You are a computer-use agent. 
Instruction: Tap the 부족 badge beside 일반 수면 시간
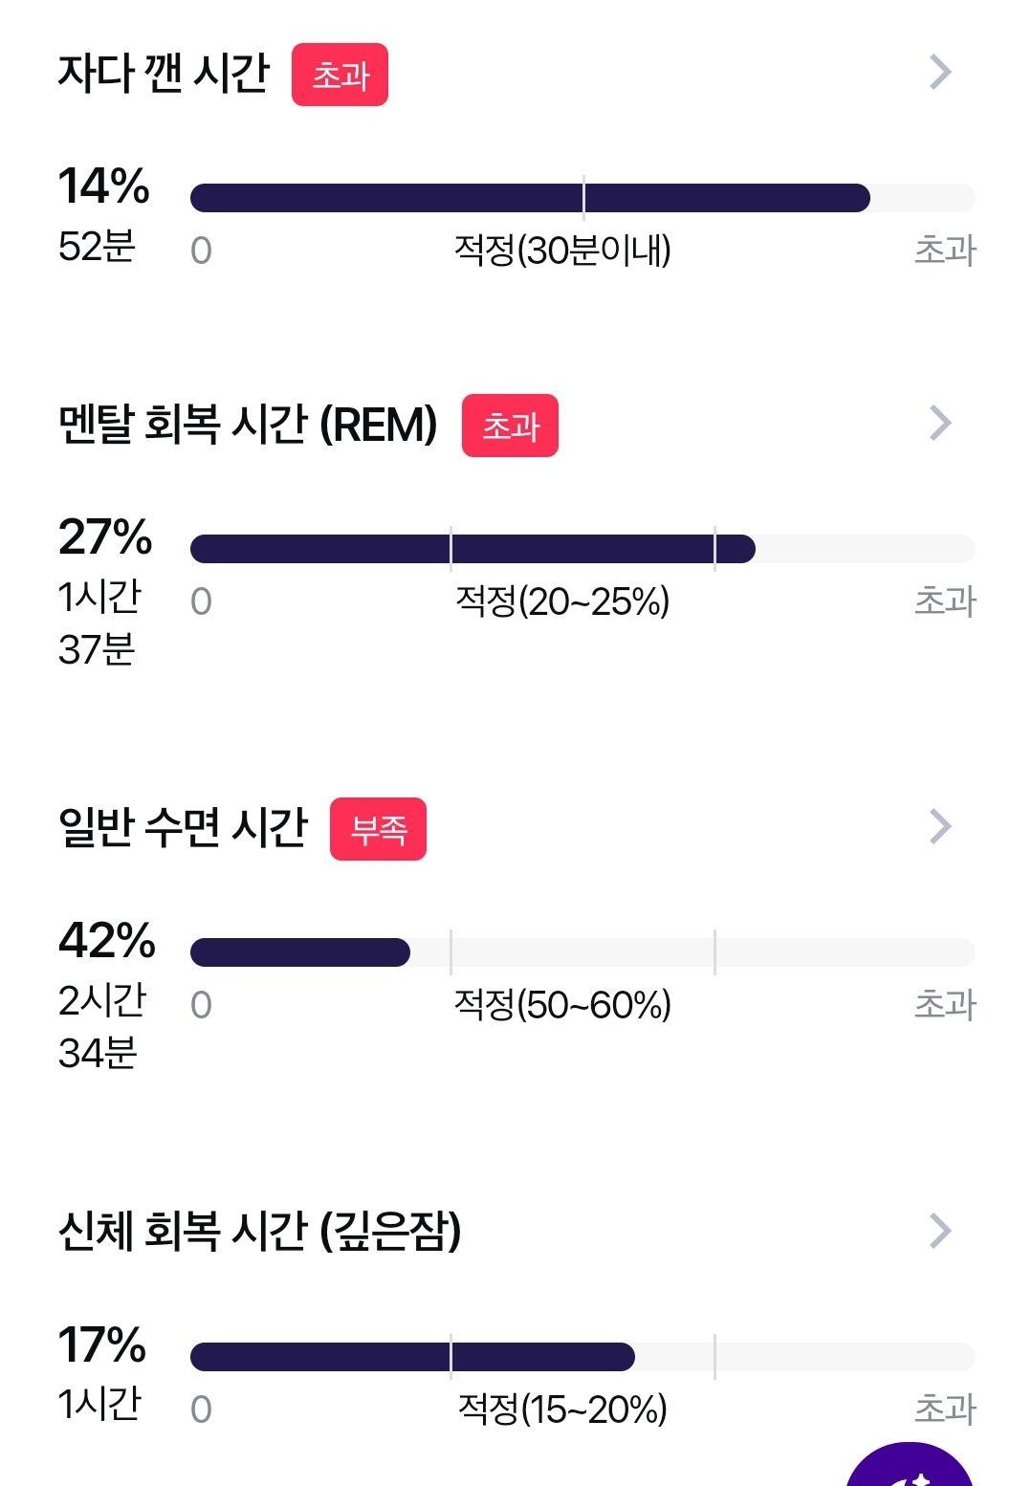378,829
